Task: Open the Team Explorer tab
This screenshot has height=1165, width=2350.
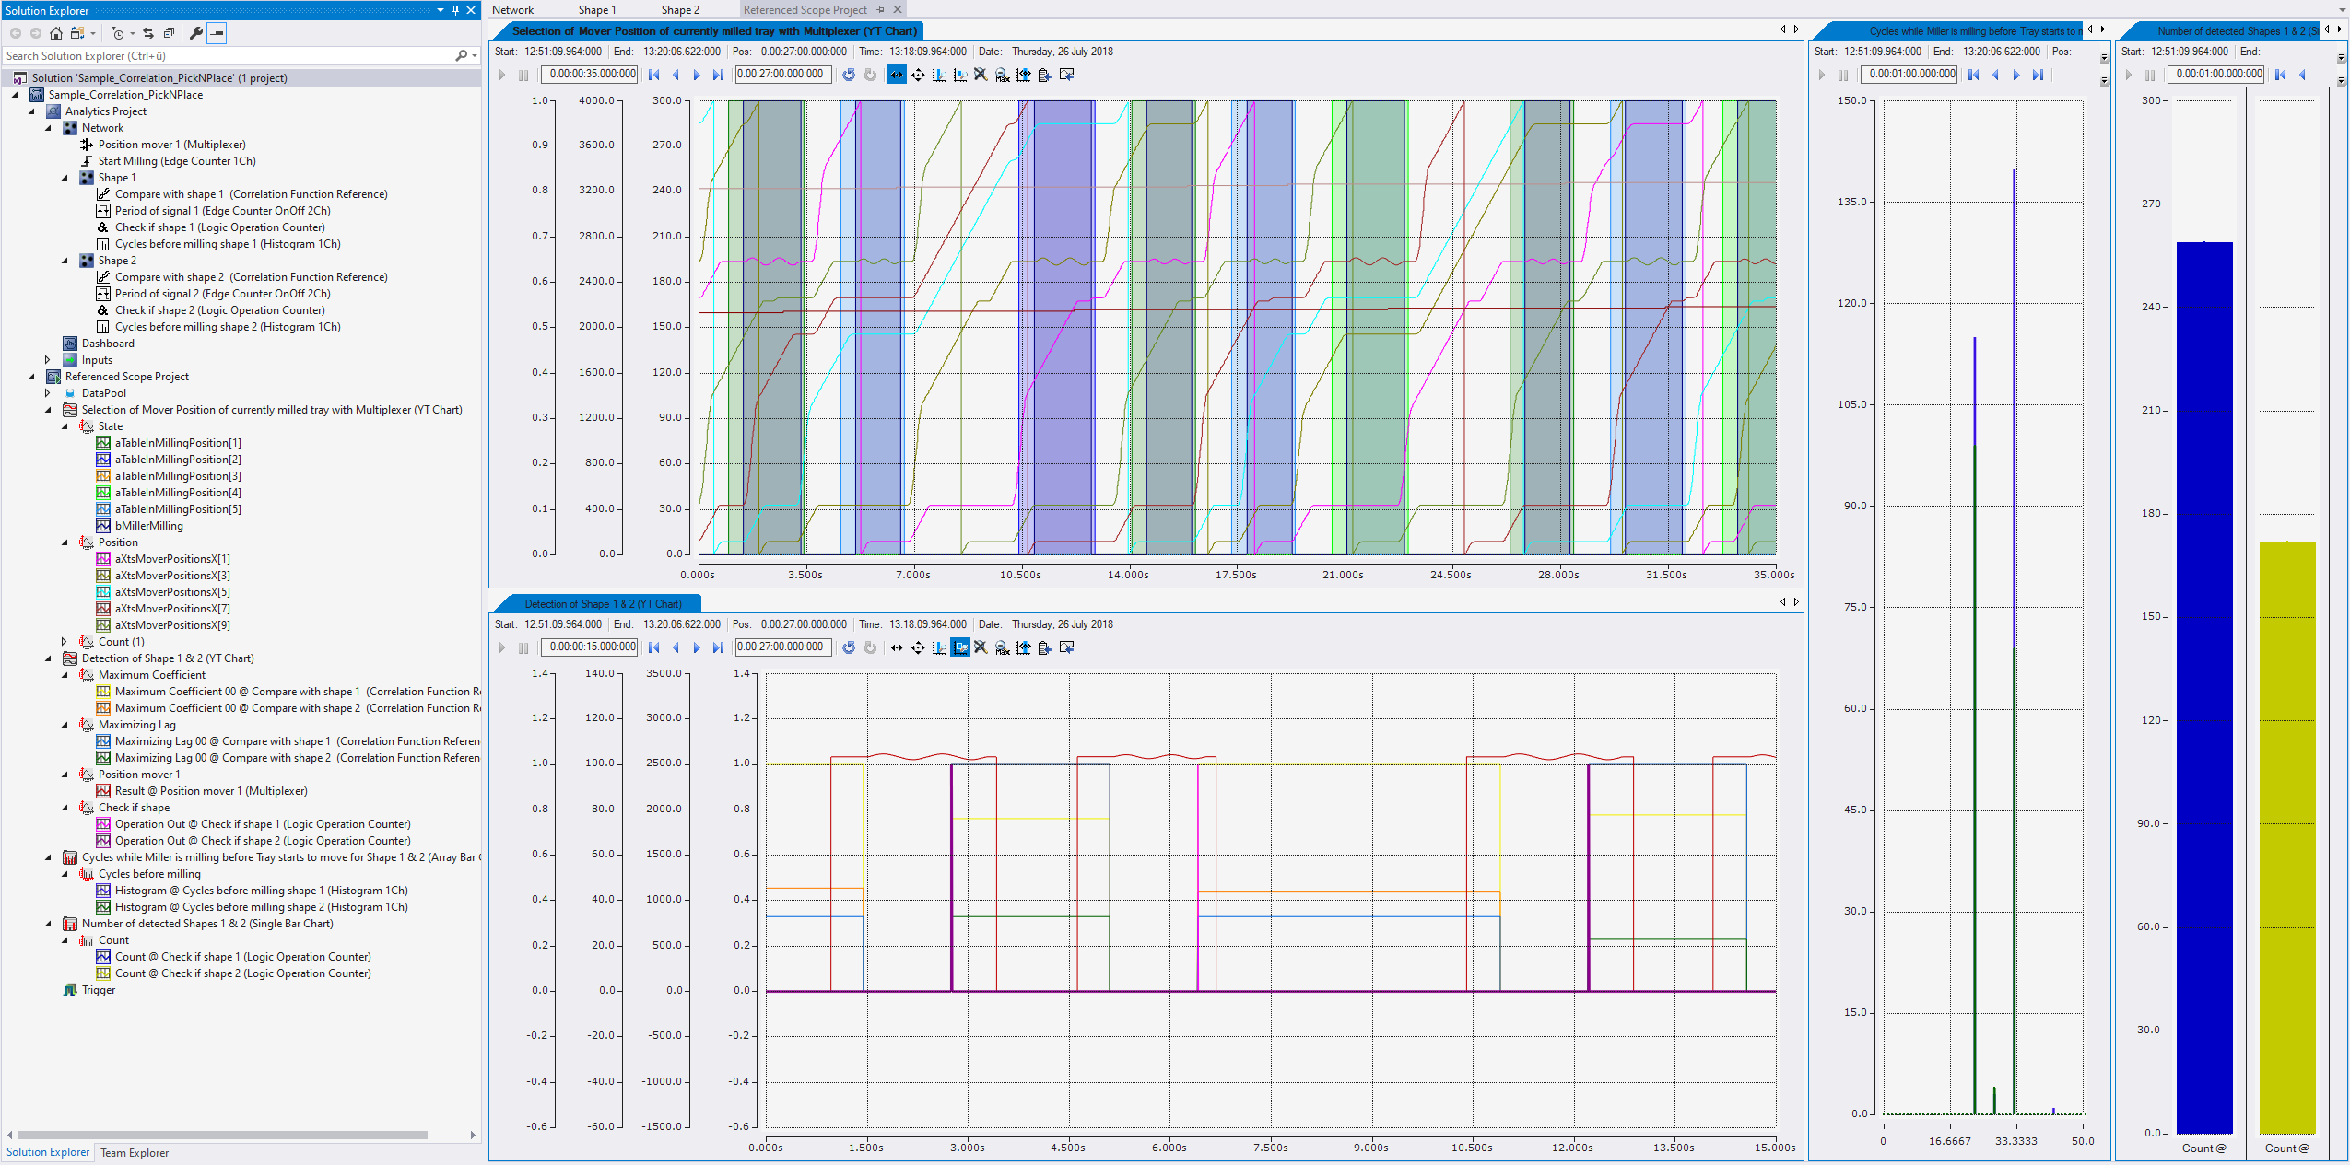Action: (135, 1153)
